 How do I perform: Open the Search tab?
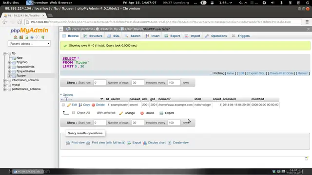[x=133, y=36]
